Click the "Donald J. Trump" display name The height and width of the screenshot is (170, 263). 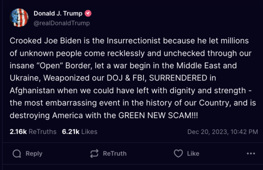[x=58, y=14]
